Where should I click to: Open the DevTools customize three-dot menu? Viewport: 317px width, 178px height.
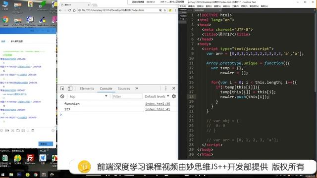pyautogui.click(x=166, y=89)
